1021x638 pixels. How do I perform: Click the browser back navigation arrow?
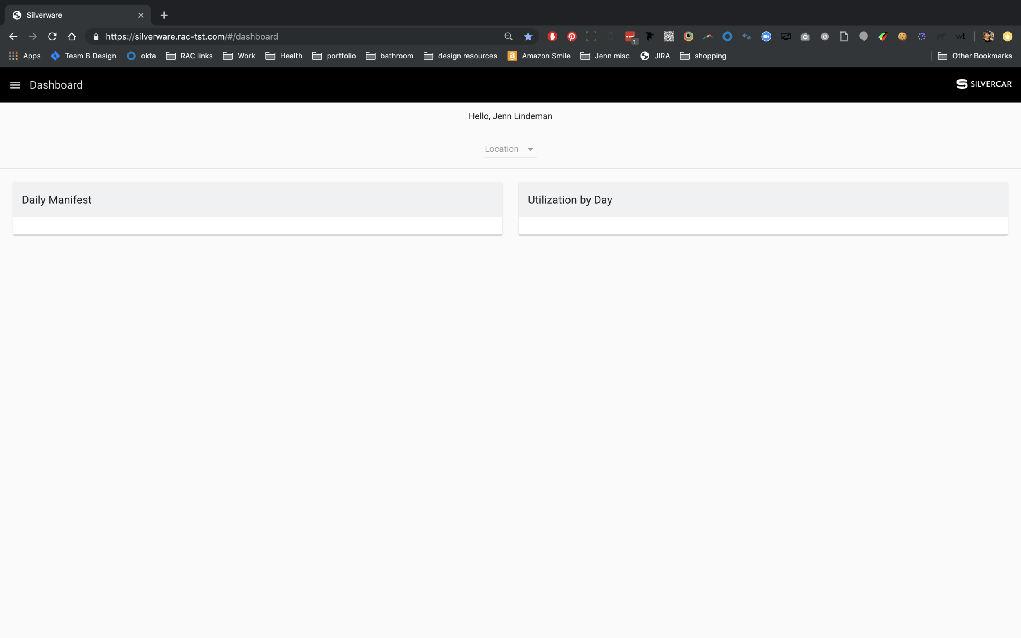[x=13, y=36]
